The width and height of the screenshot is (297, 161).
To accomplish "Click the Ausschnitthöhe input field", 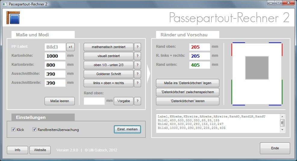I will pyautogui.click(x=55, y=74).
